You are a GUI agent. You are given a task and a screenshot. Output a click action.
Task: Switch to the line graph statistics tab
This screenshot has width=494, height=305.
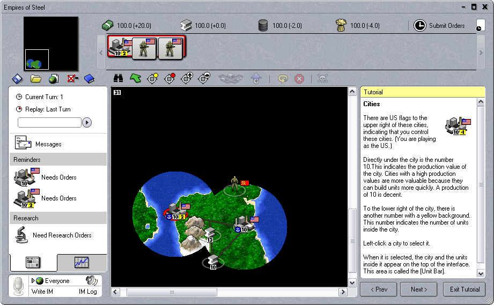coord(82,263)
